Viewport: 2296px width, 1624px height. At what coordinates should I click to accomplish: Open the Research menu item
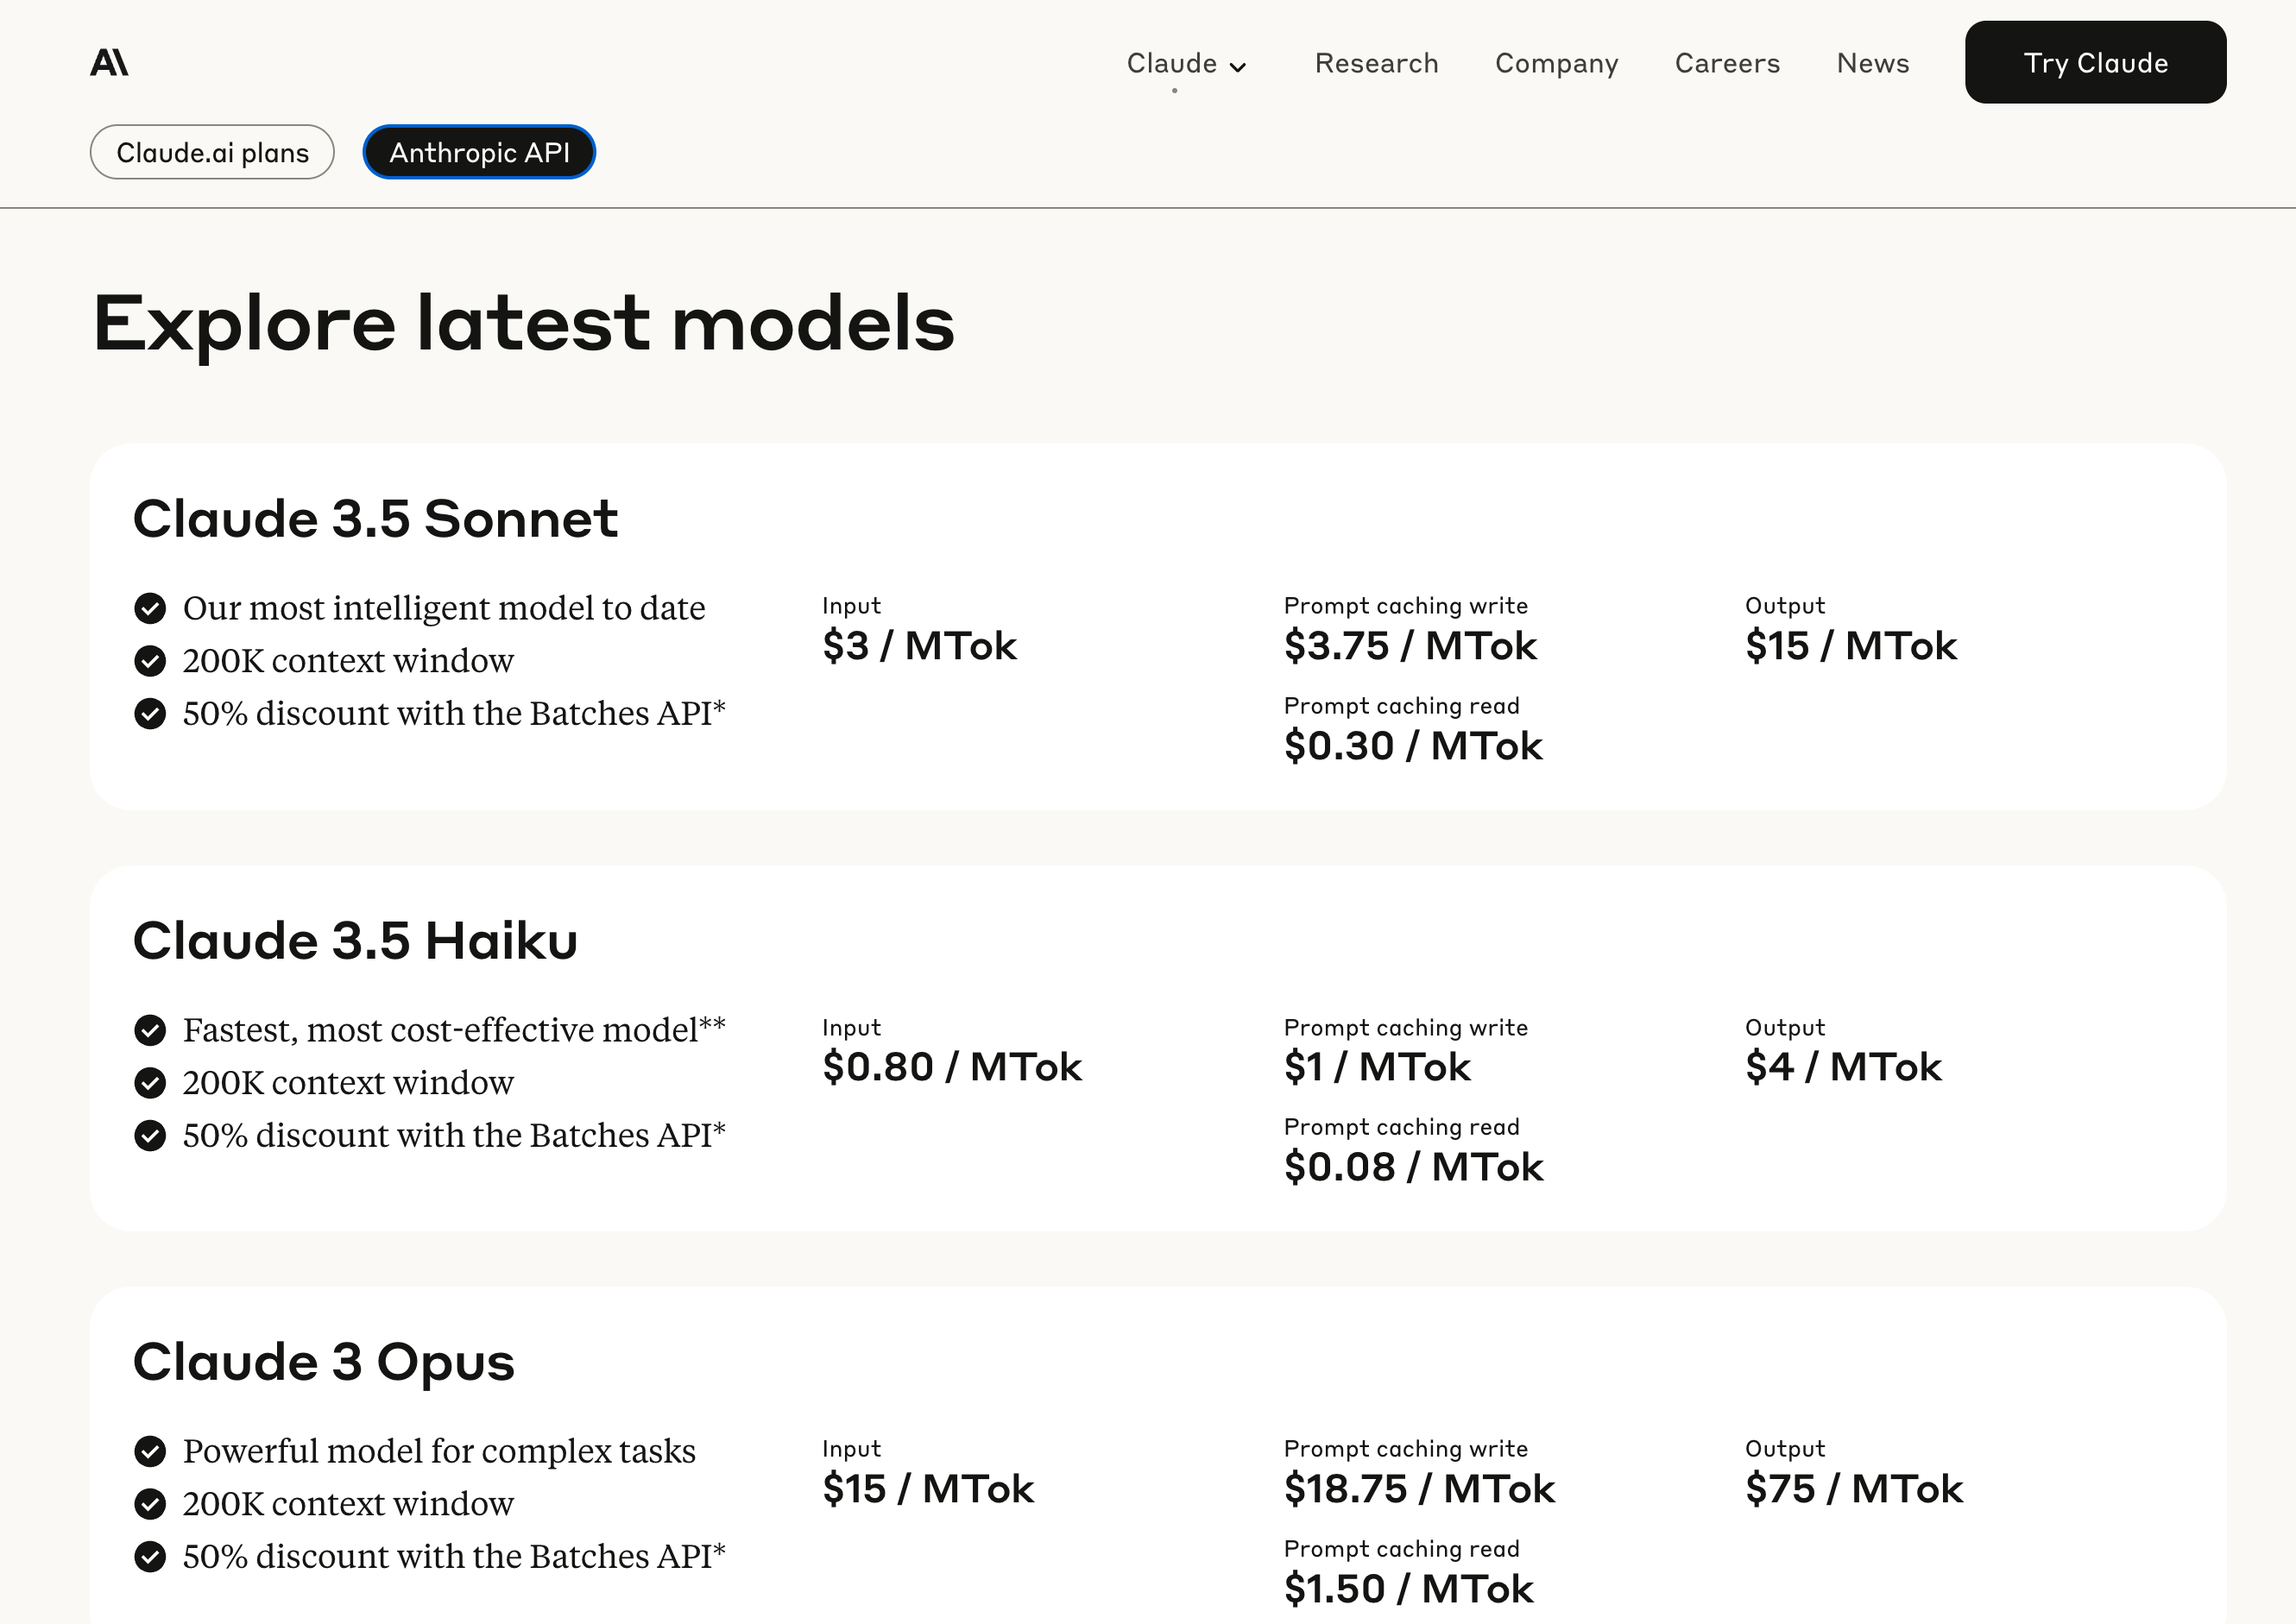[1376, 63]
